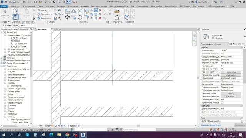
Task: Click the Windows Start button
Action: (x=3, y=135)
